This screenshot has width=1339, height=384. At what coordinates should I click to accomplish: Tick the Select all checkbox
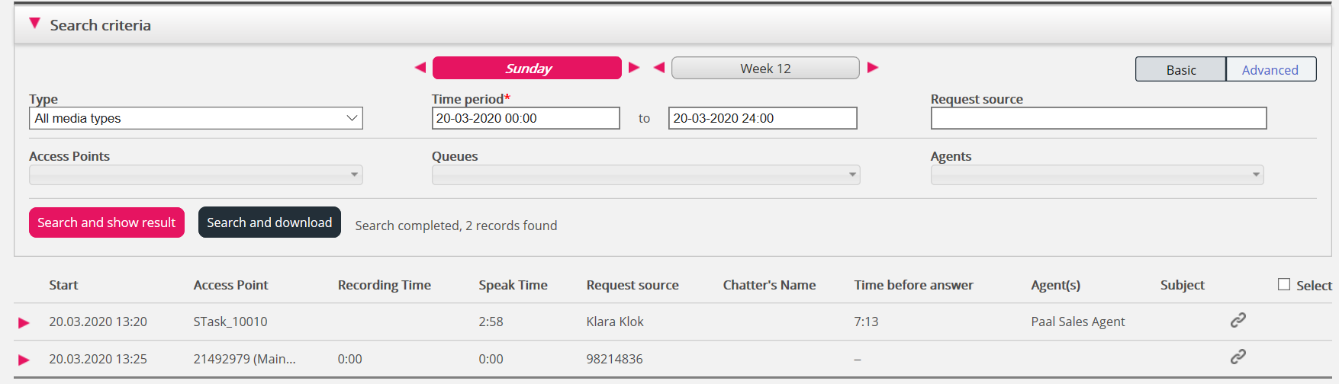pos(1284,284)
